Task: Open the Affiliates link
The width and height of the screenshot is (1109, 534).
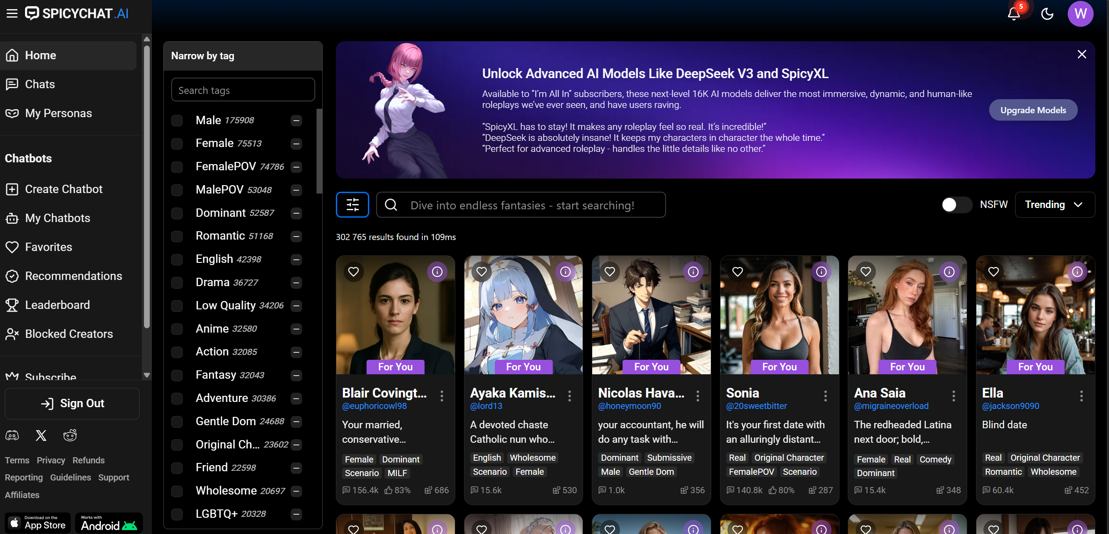Action: [22, 495]
